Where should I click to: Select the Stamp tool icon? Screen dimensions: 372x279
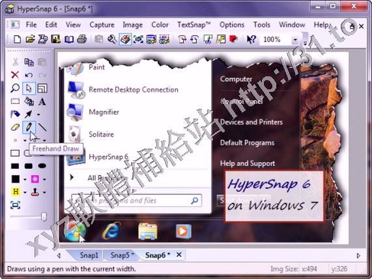(x=35, y=192)
